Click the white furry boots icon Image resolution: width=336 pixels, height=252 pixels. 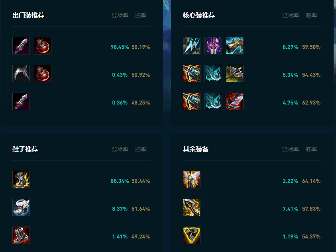[x=21, y=207]
